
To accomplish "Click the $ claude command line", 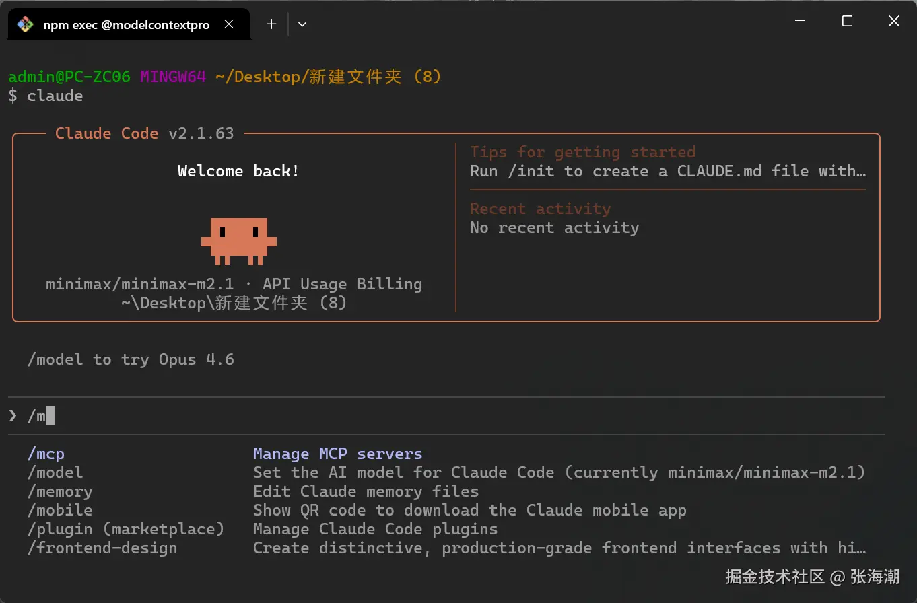I will click(46, 96).
